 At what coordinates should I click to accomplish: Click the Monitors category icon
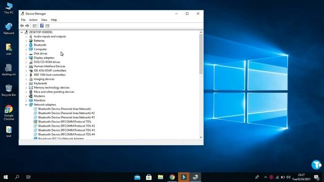[x=31, y=100]
